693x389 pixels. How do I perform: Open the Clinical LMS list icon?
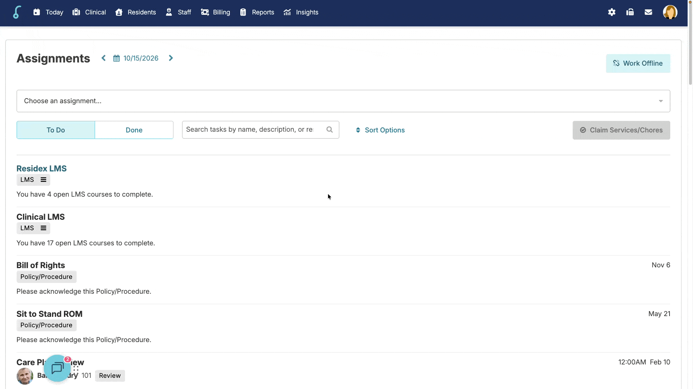tap(43, 228)
